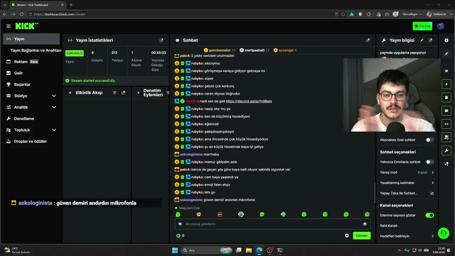
Task: Click the three-dots cluster icon in the right rail
Action: [446, 164]
